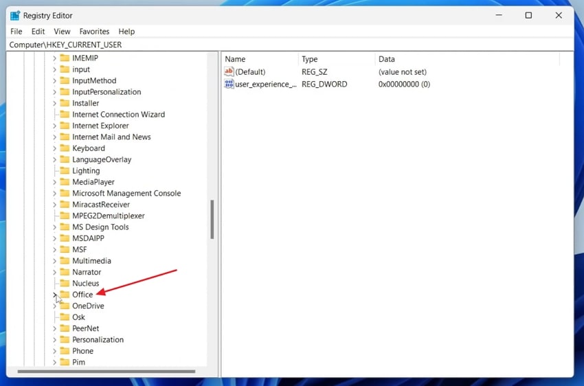Select the MS Design Tools key label
This screenshot has height=386, width=584.
point(100,227)
